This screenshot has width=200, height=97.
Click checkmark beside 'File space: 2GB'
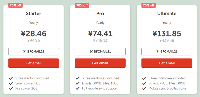(11, 88)
